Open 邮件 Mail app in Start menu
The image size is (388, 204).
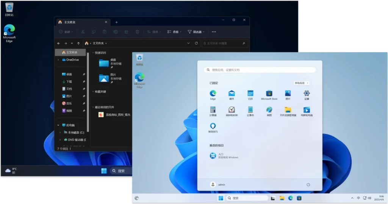click(232, 95)
